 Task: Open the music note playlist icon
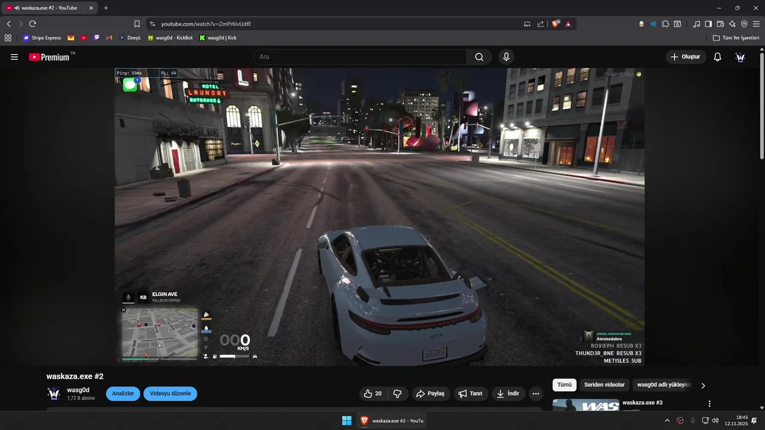click(x=696, y=24)
